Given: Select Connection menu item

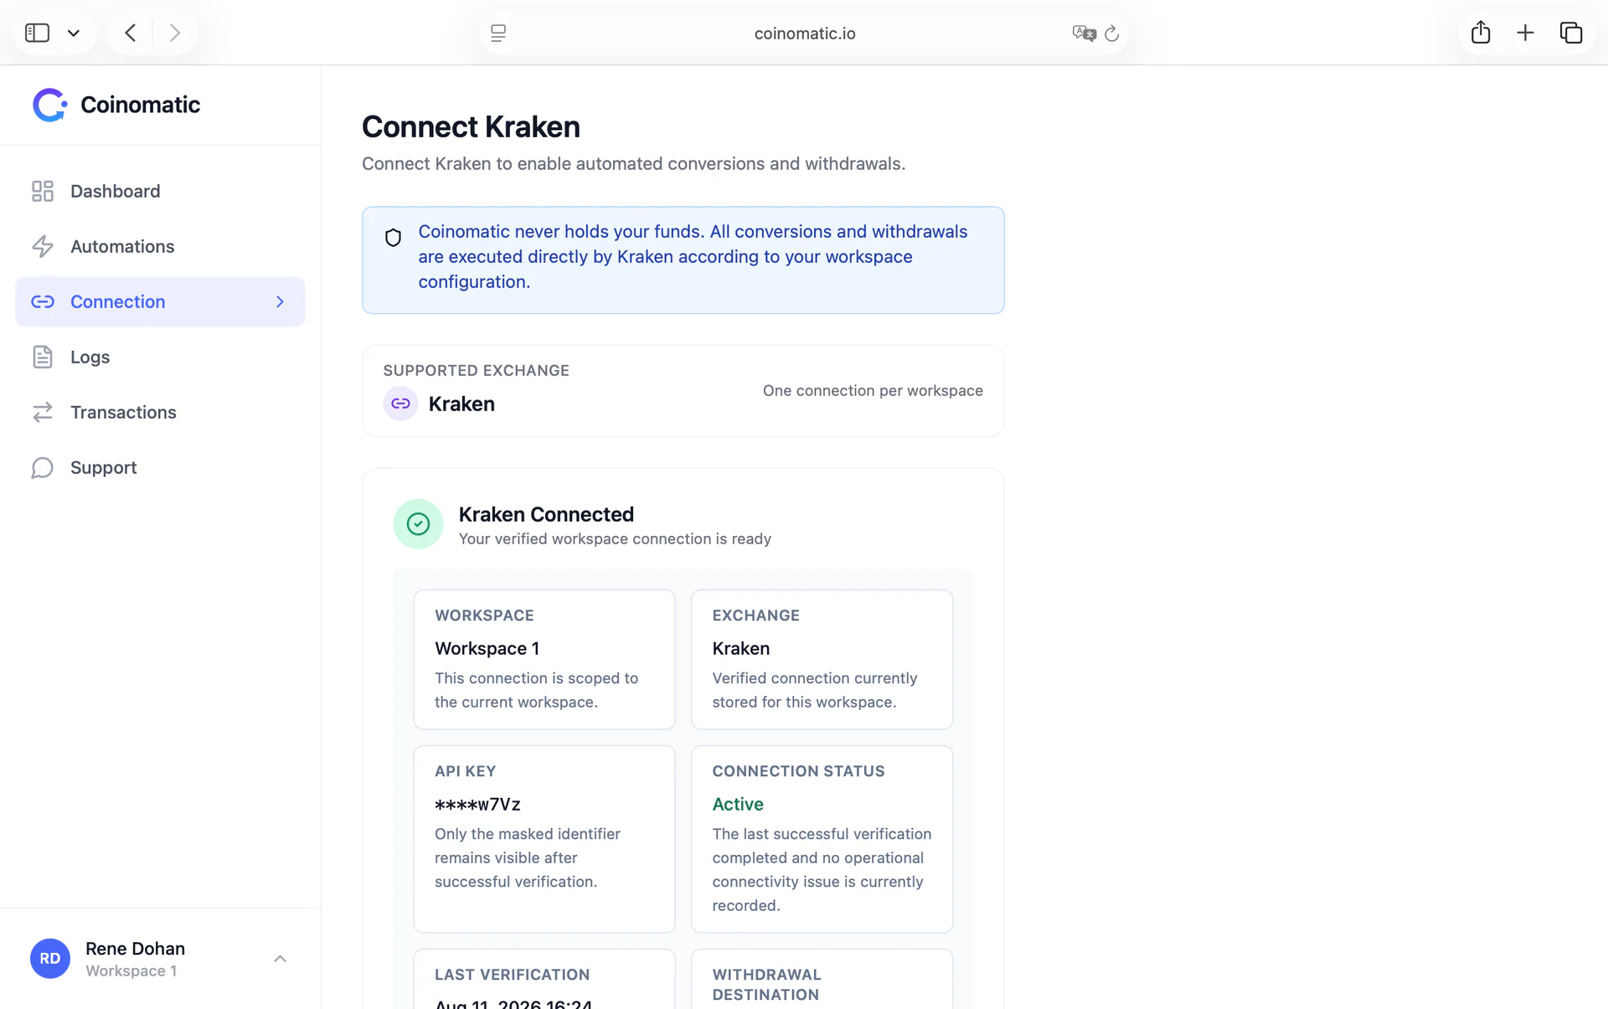Looking at the screenshot, I should click(160, 301).
